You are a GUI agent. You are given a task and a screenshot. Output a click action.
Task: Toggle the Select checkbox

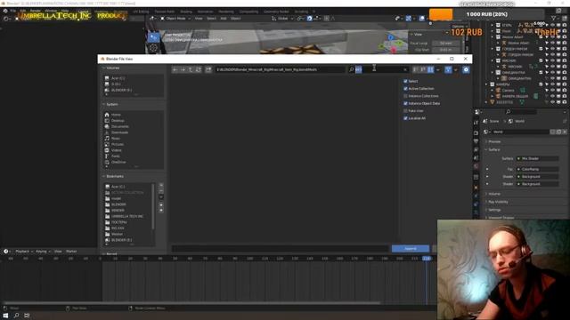point(405,81)
